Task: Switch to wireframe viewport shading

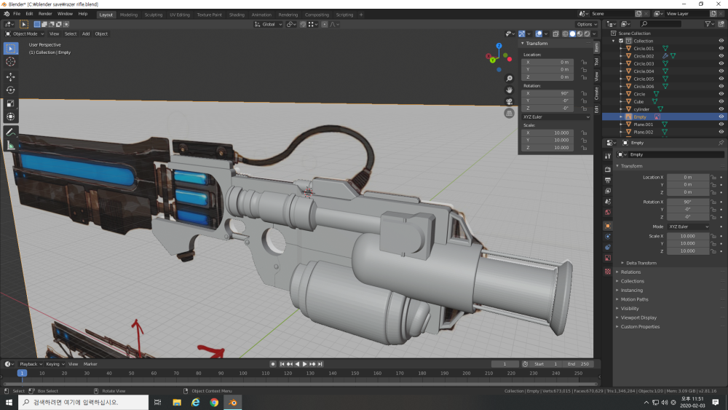Action: [565, 33]
